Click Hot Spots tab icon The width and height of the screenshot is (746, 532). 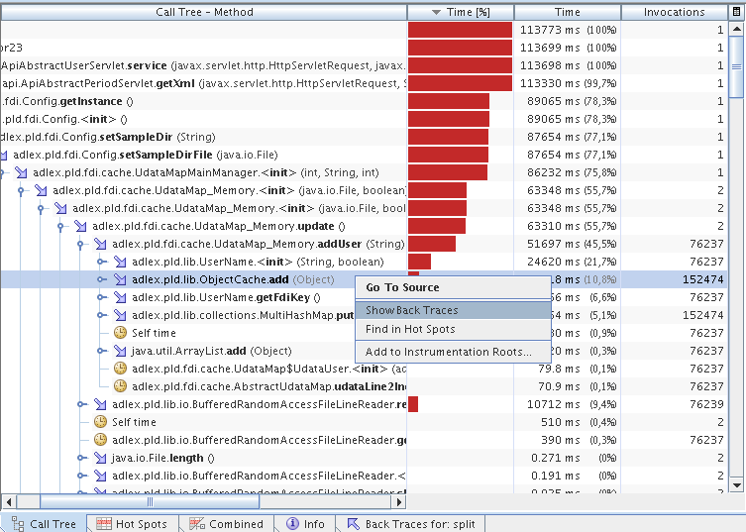[x=104, y=524]
